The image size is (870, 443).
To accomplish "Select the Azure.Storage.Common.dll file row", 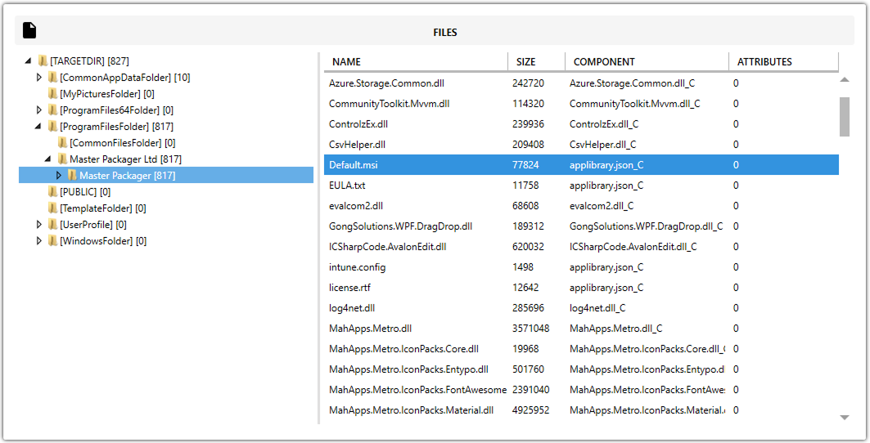I will tap(581, 83).
